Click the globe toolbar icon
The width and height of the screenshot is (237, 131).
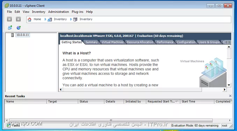point(19,28)
